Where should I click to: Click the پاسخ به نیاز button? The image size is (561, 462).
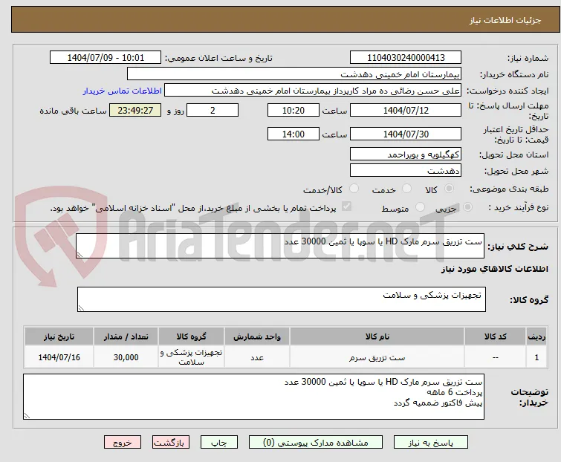pyautogui.click(x=431, y=443)
